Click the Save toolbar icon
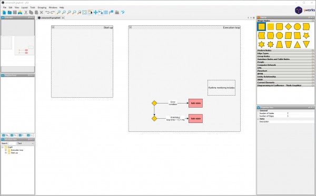This screenshot has height=196, width=316. tap(15, 13)
